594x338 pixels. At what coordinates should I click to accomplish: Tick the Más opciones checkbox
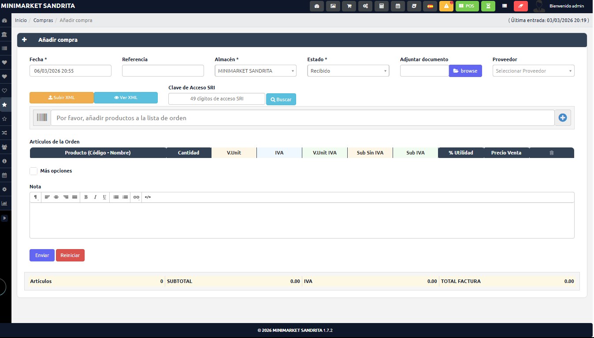pos(33,171)
